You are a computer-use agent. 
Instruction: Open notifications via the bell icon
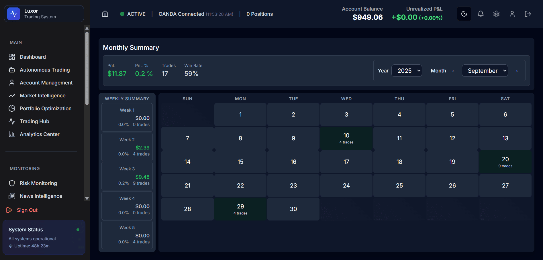[x=481, y=14]
